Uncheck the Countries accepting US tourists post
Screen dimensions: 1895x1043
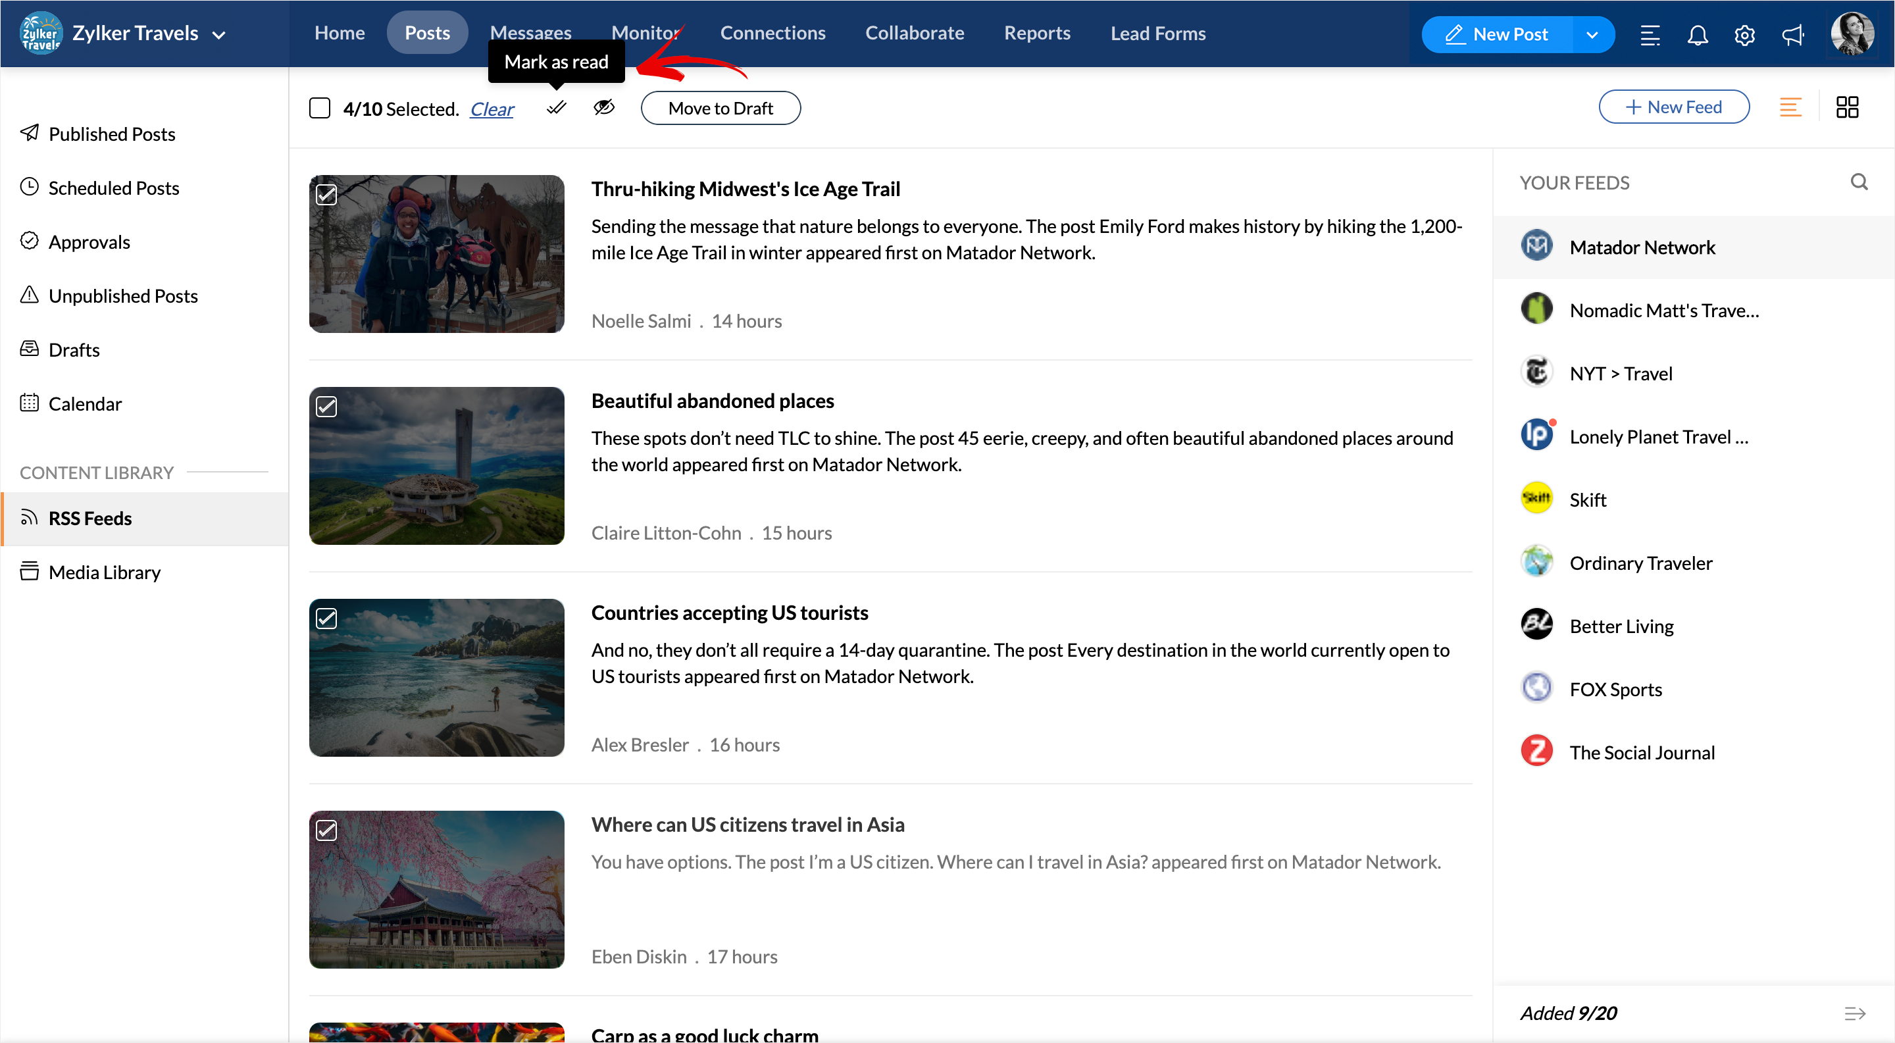click(326, 619)
